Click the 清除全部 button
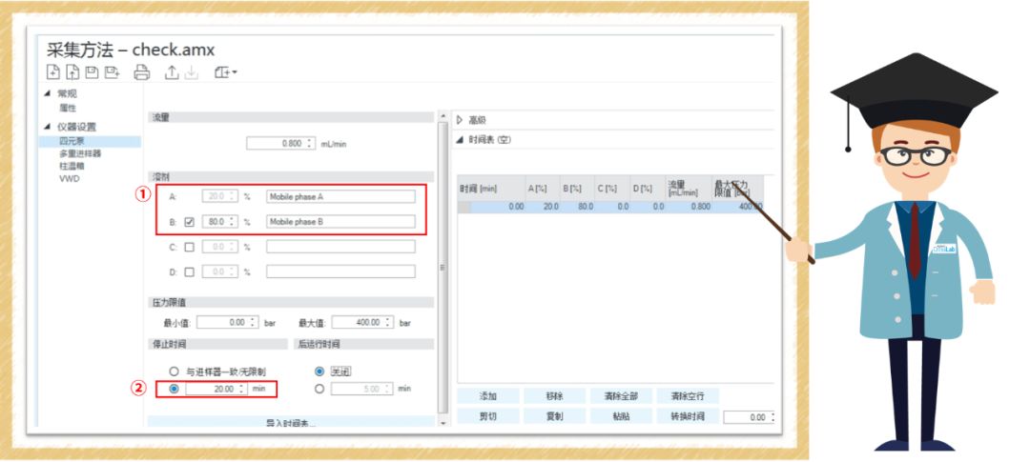This screenshot has width=1030, height=462. pos(621,396)
